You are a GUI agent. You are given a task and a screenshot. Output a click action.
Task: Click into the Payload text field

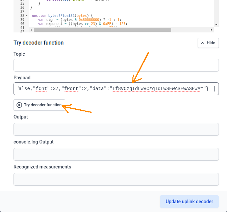point(116,89)
